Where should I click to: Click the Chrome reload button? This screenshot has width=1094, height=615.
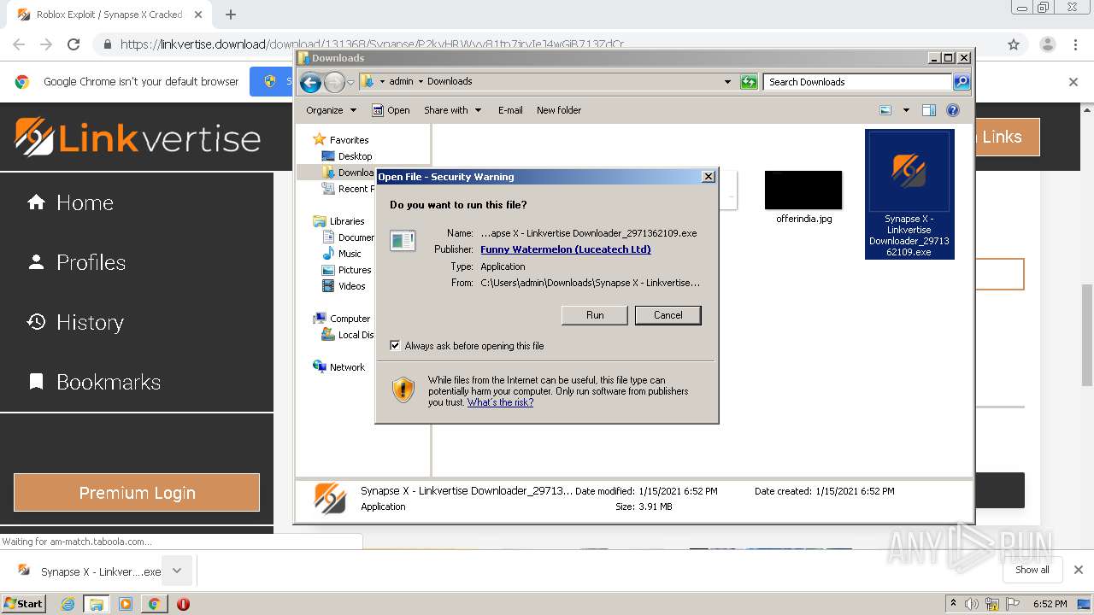(74, 44)
